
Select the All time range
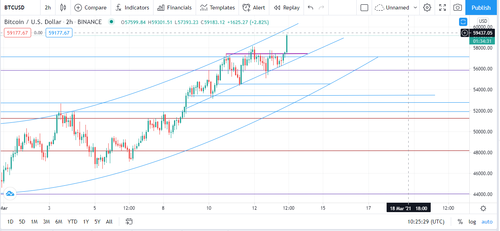(109, 222)
